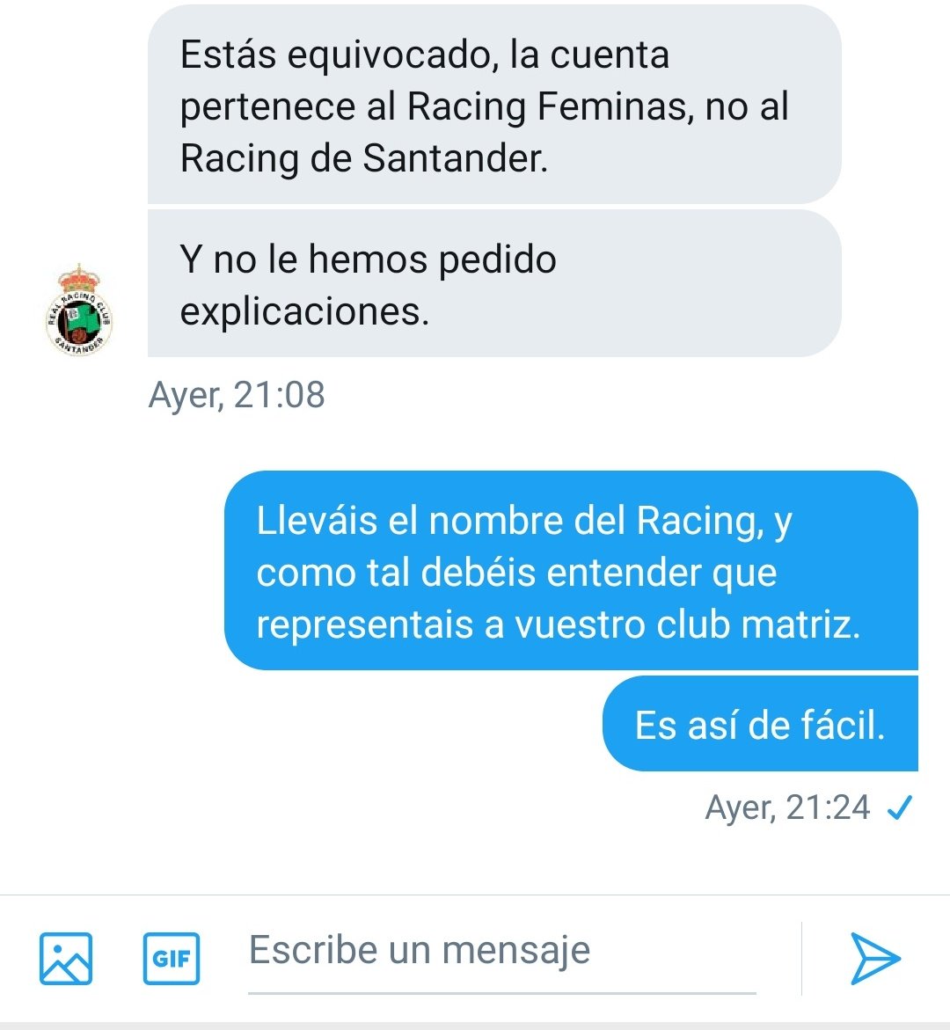Tap the blue read checkmark after 21:24
The width and height of the screenshot is (950, 1030).
click(899, 808)
